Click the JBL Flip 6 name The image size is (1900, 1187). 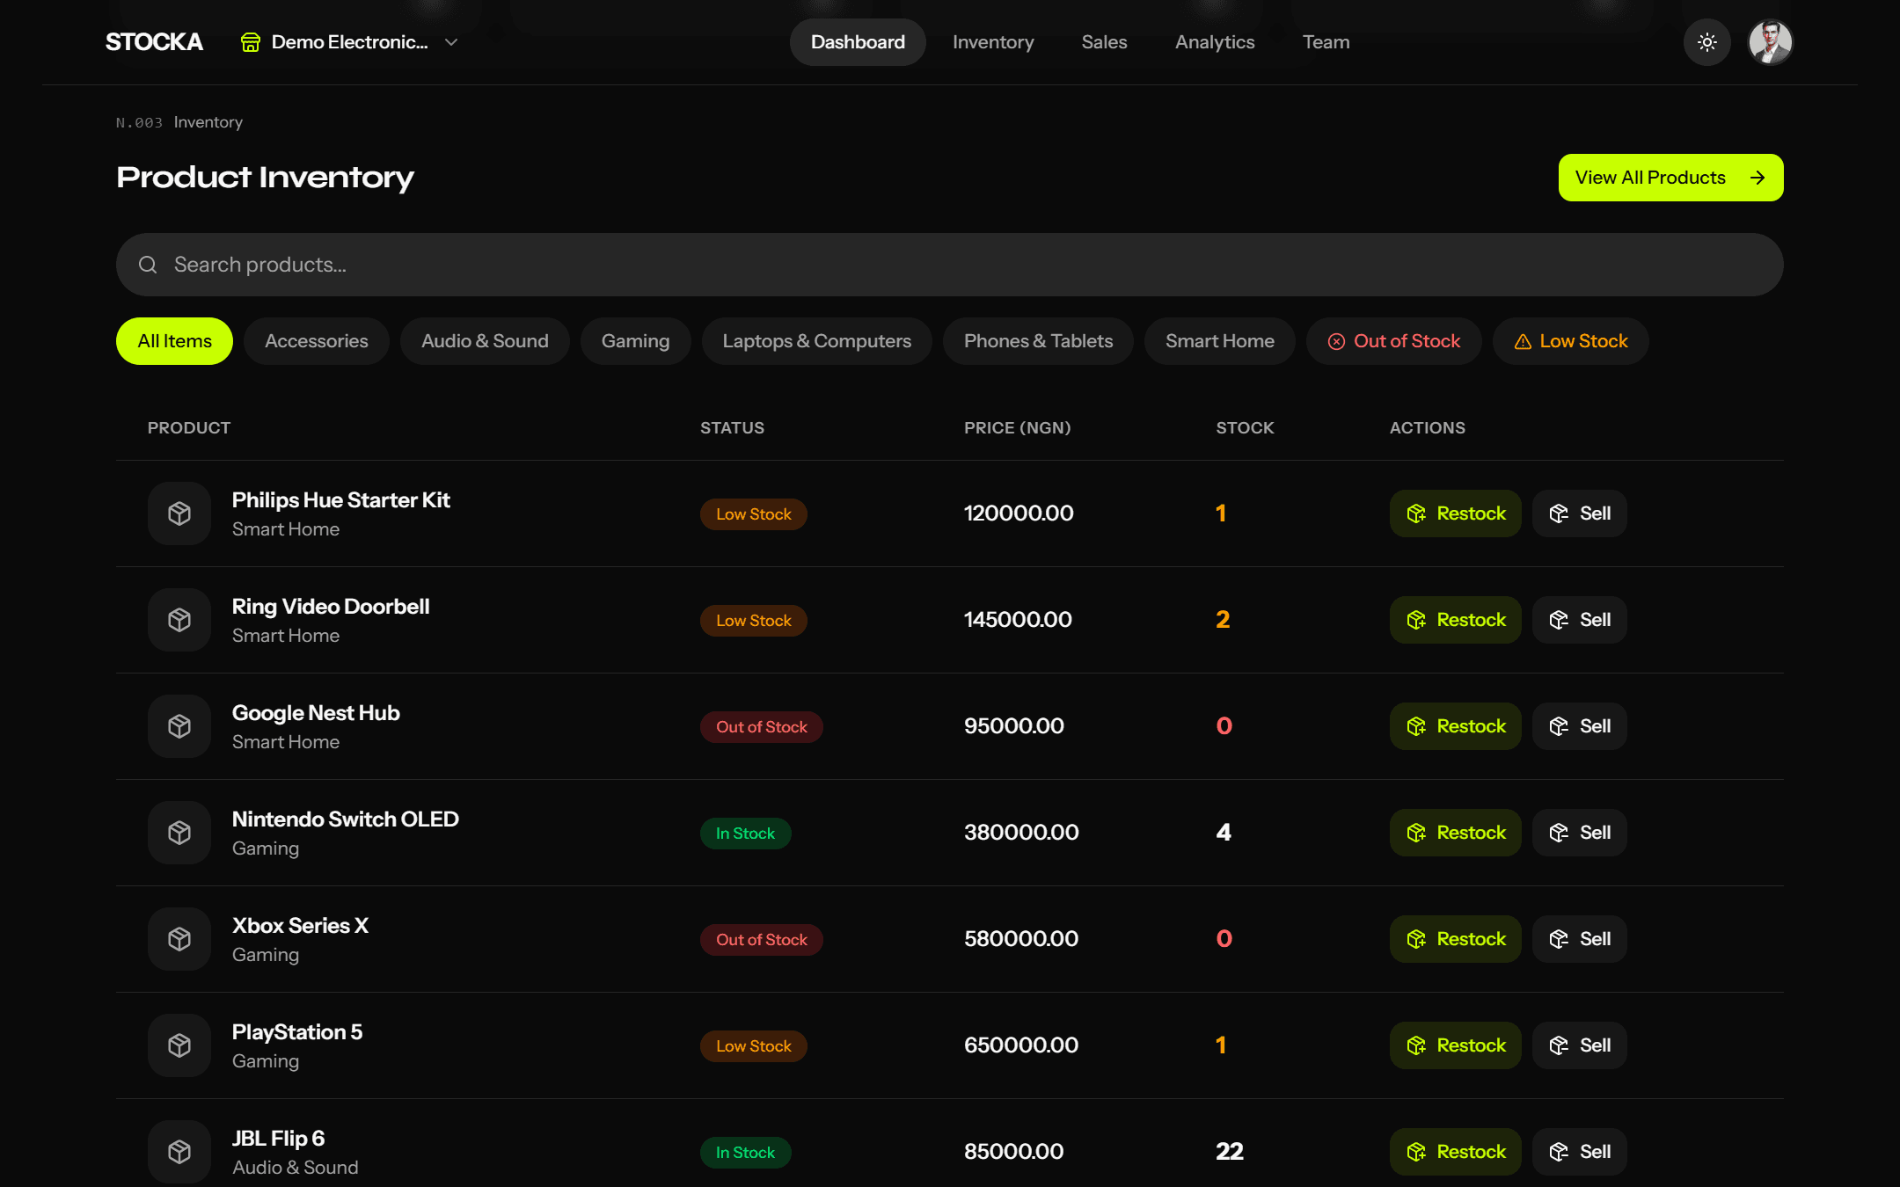pos(279,1139)
